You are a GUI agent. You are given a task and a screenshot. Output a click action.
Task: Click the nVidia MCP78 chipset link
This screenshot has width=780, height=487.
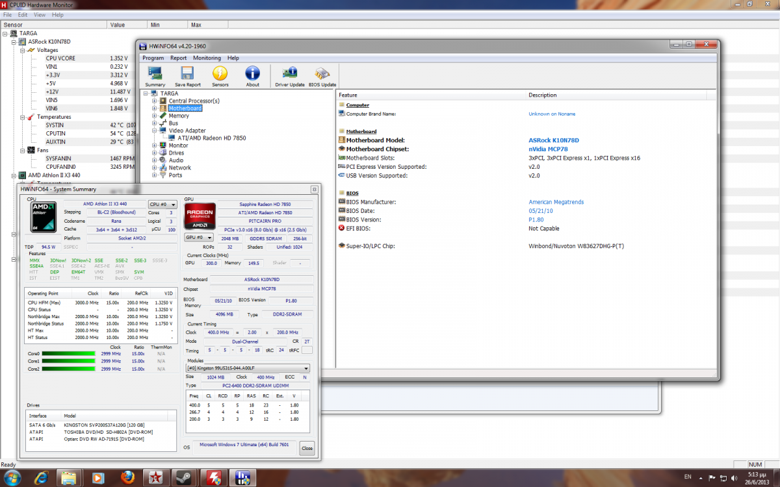coord(548,149)
